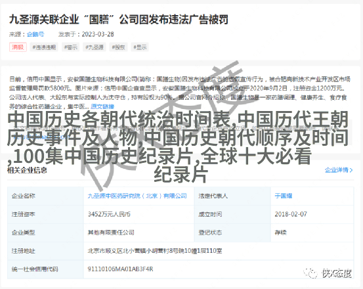Image resolution: width=363 pixels, height=289 pixels.
Task: Click the #显示 tag
Action: (x=140, y=47)
